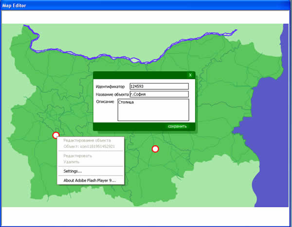Click the Название объекта label
Viewport: 292px width, 227px height.
click(x=112, y=94)
